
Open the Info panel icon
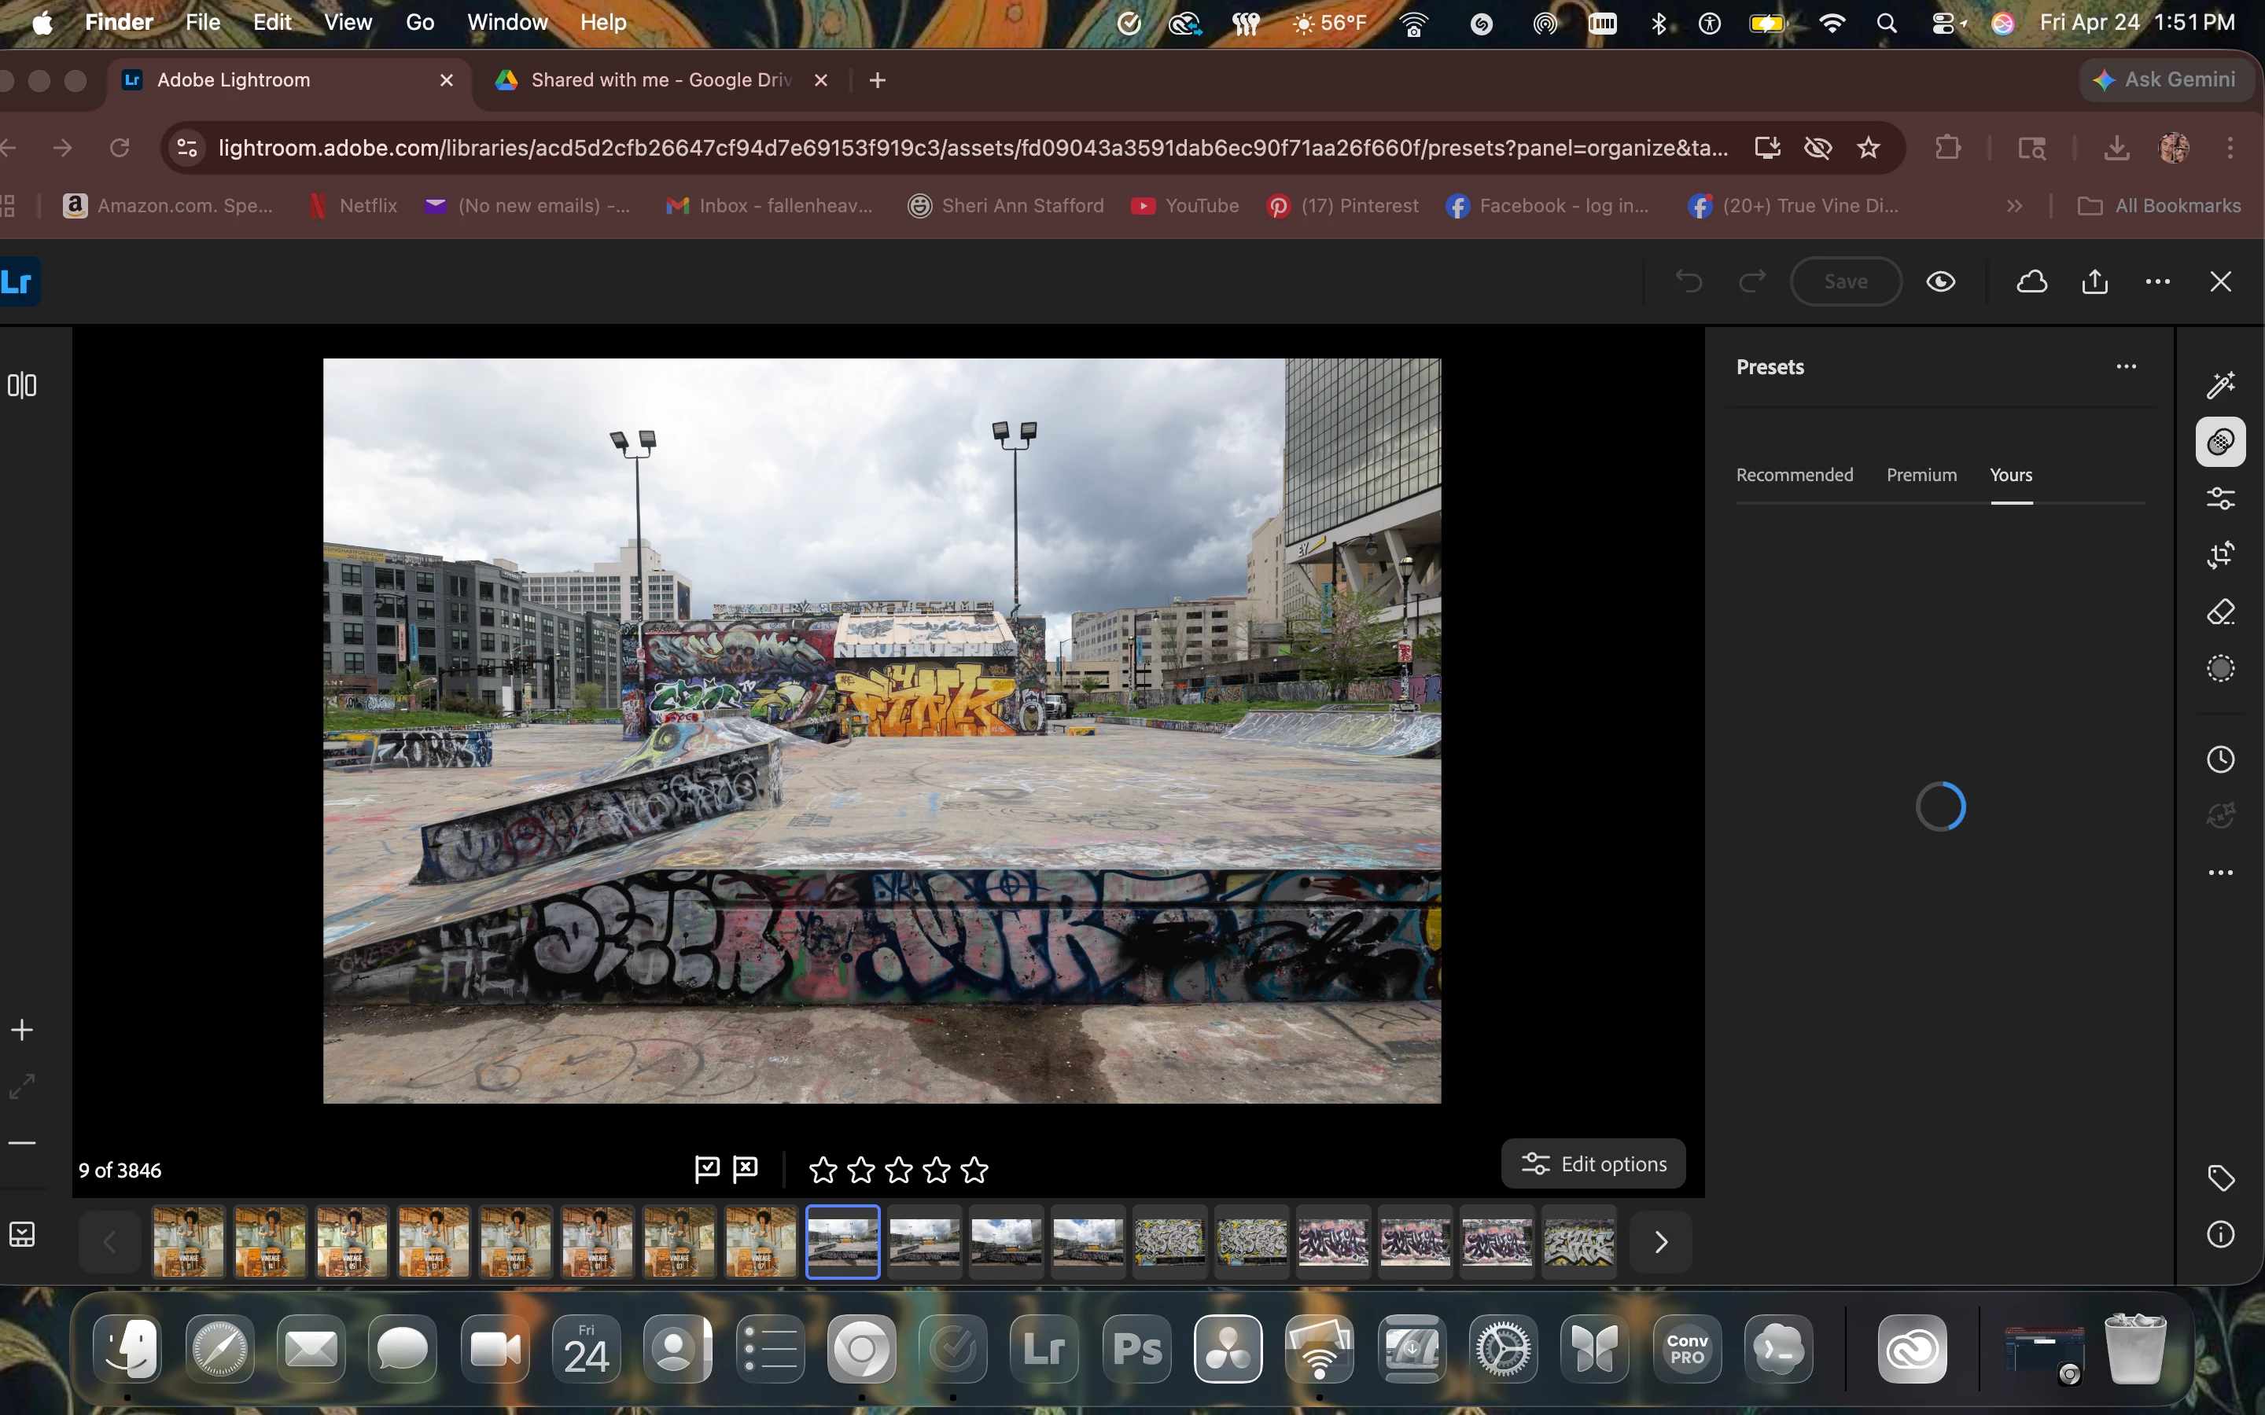(x=2220, y=1234)
